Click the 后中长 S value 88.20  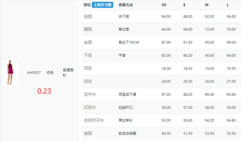coord(188,95)
